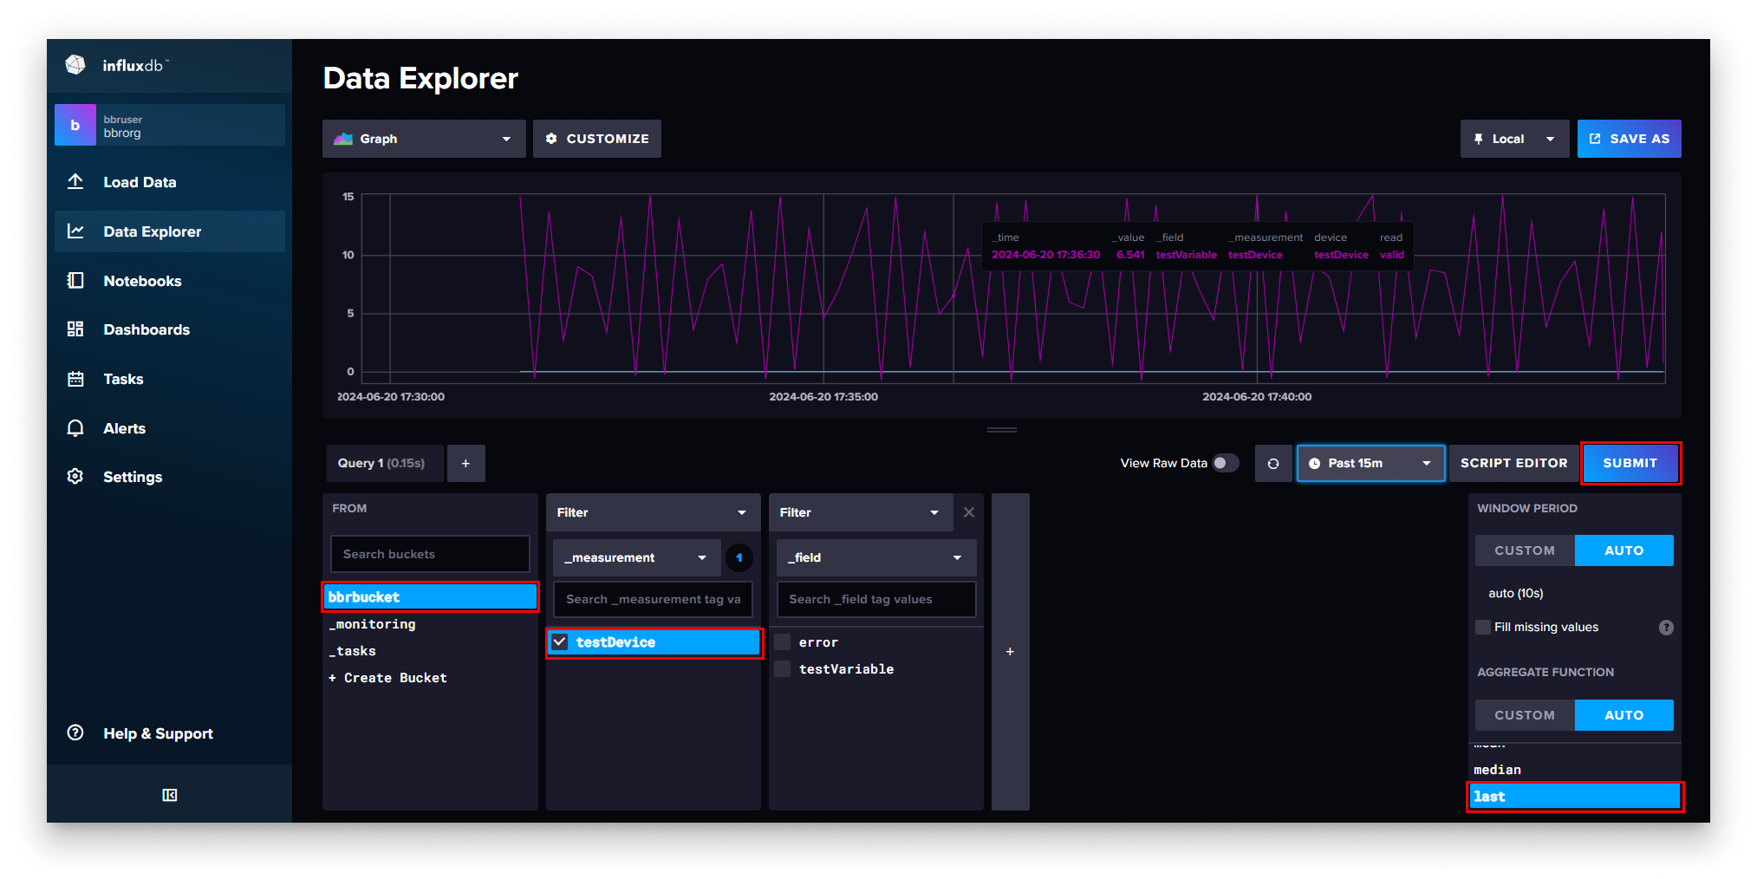Click Create Bucket in the FROM panel
The image size is (1757, 879).
(x=387, y=677)
